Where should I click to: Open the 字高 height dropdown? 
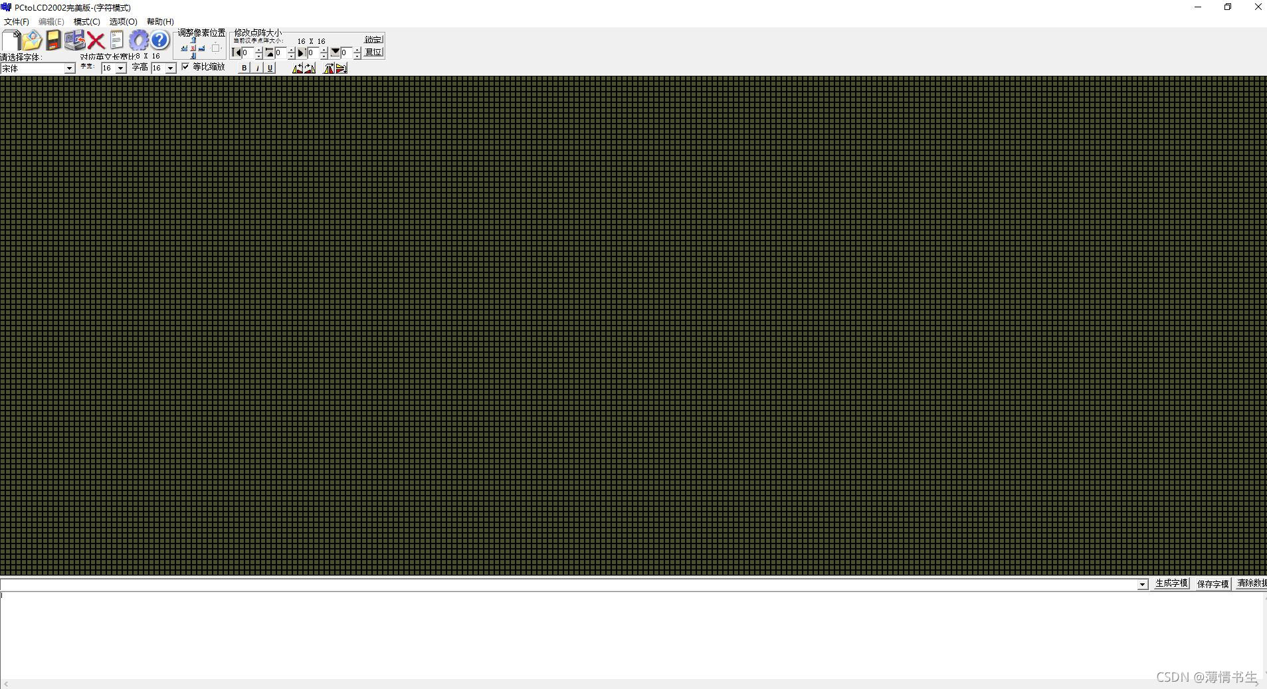tap(171, 68)
